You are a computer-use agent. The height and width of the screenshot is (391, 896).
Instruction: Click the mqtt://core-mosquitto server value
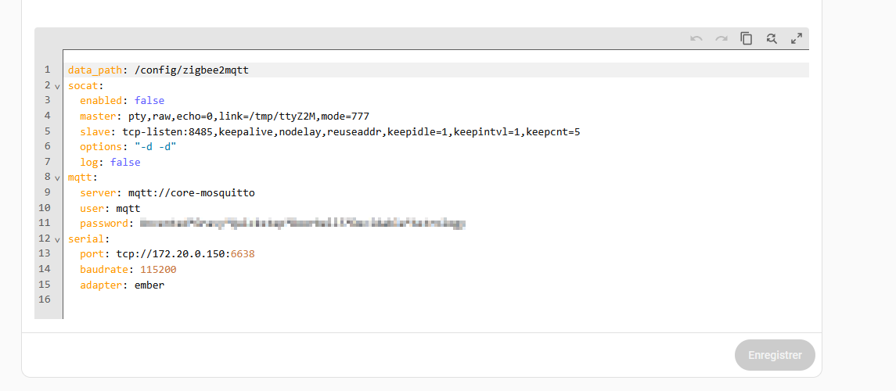(185, 193)
